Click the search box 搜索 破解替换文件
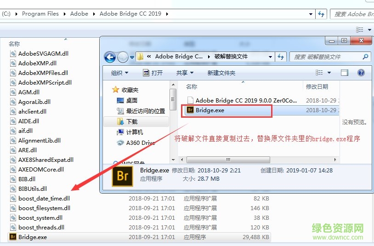The width and height of the screenshot is (374, 246). pos(330,57)
